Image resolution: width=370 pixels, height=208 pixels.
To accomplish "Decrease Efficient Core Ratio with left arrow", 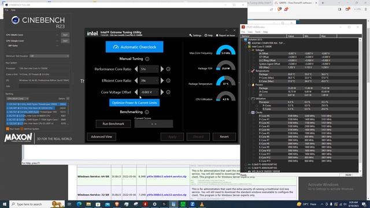I will pos(136,80).
